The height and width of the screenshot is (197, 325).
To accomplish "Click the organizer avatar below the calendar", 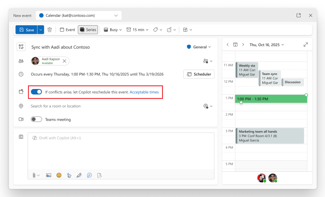I will tap(261, 178).
